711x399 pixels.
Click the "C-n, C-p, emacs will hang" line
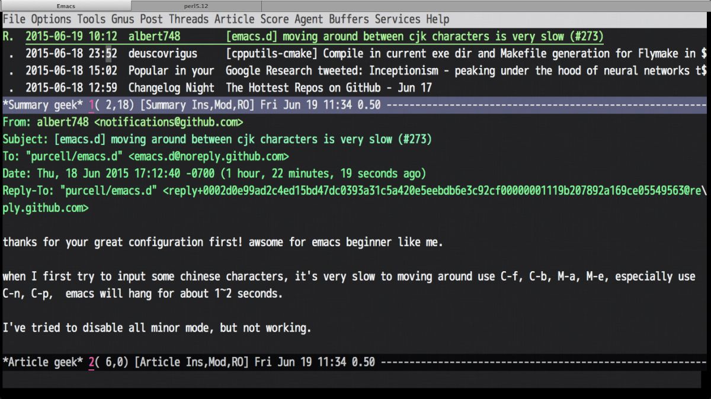point(143,294)
